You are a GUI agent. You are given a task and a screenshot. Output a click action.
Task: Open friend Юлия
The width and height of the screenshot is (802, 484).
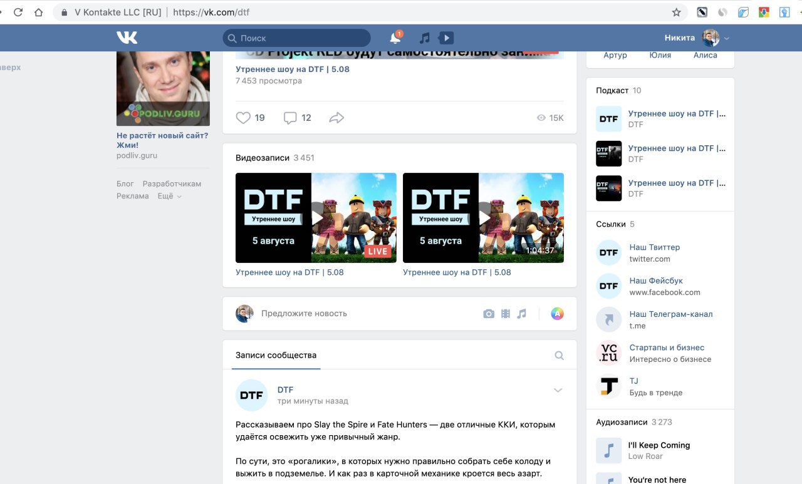click(660, 55)
